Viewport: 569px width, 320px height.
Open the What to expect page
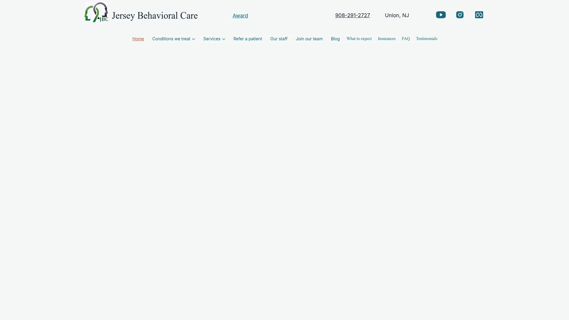click(x=359, y=39)
